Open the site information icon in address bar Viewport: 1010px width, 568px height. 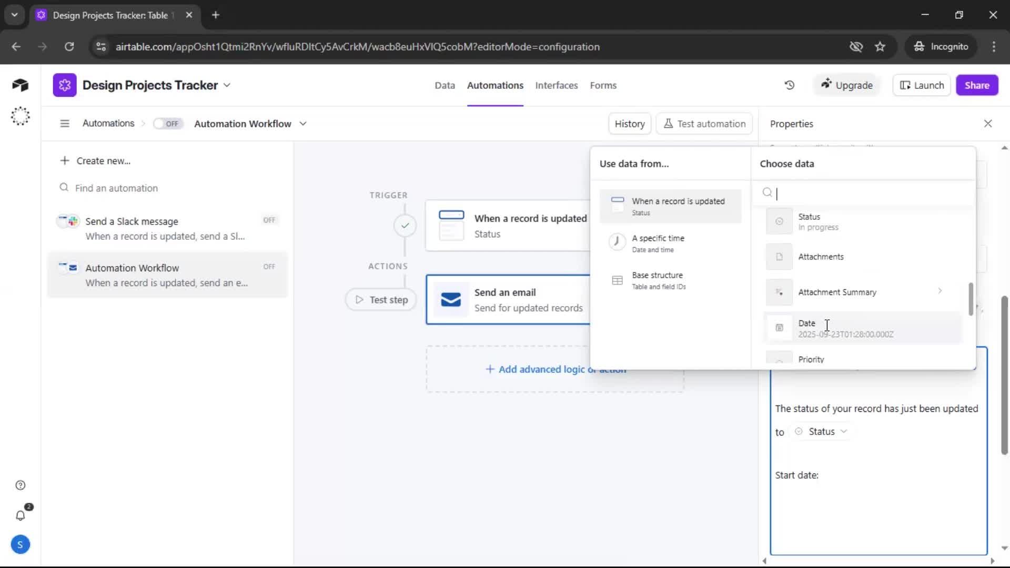tap(101, 47)
